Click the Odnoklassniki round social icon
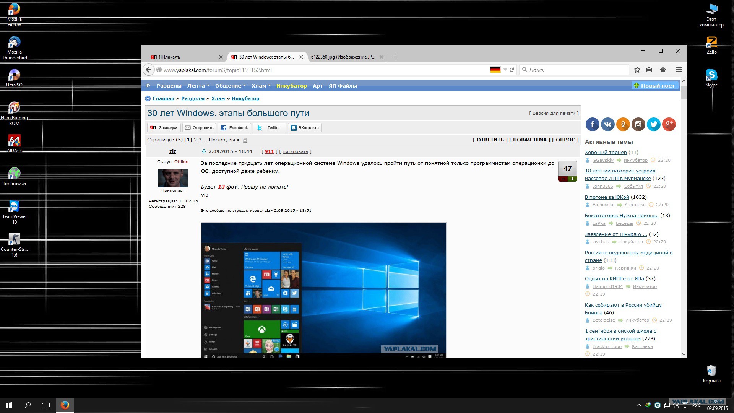734x413 pixels. point(623,124)
